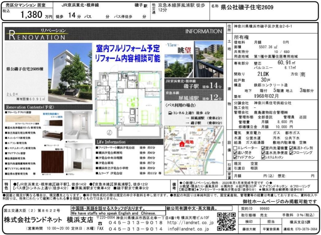Click the bus icon beside トンネル上通り
321x235 pixels.
(170, 113)
